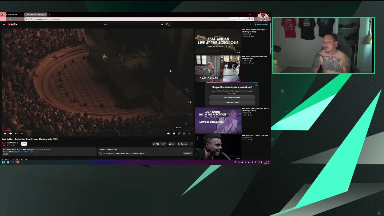
Task: Dislike the video with thumbs down
Action: pos(163,144)
